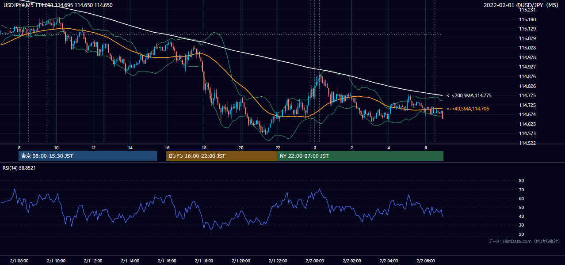
Task: Click the 2/1 20:00 time axis label
Action: (241, 261)
